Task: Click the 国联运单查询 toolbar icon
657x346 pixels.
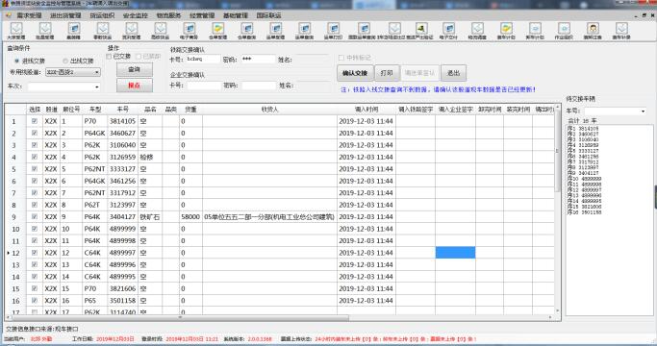Action: pos(363,31)
